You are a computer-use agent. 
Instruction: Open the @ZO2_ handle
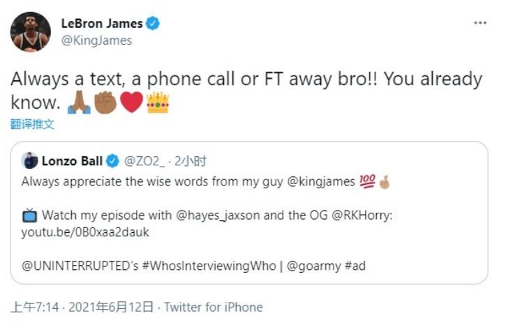pyautogui.click(x=144, y=161)
